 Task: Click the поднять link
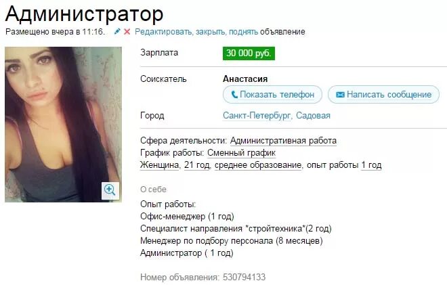pyautogui.click(x=243, y=32)
